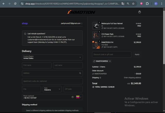Open account options next to partymund37@gmail.com

[x=82, y=23]
